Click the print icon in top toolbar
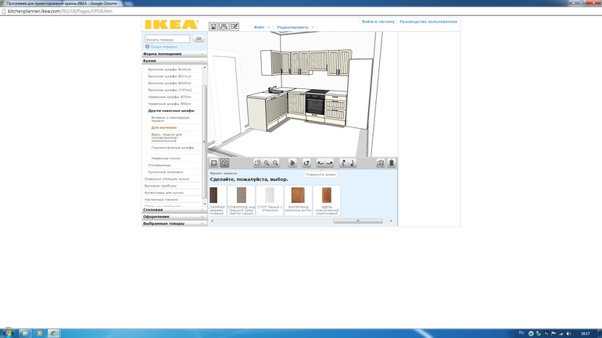Screen dimensions: 602x338 (x=224, y=27)
